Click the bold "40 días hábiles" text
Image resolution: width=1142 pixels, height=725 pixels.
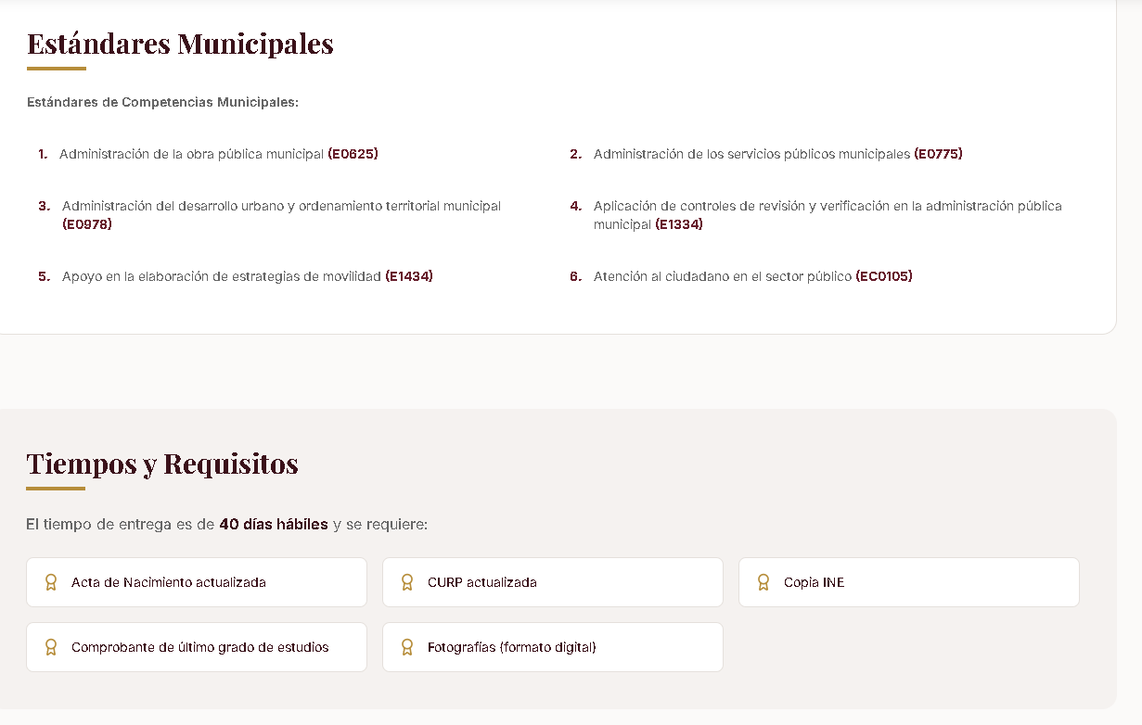[274, 525]
